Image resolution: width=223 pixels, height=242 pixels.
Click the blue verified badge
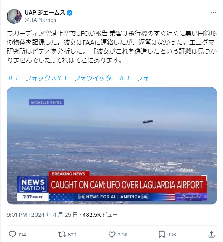coord(70,13)
